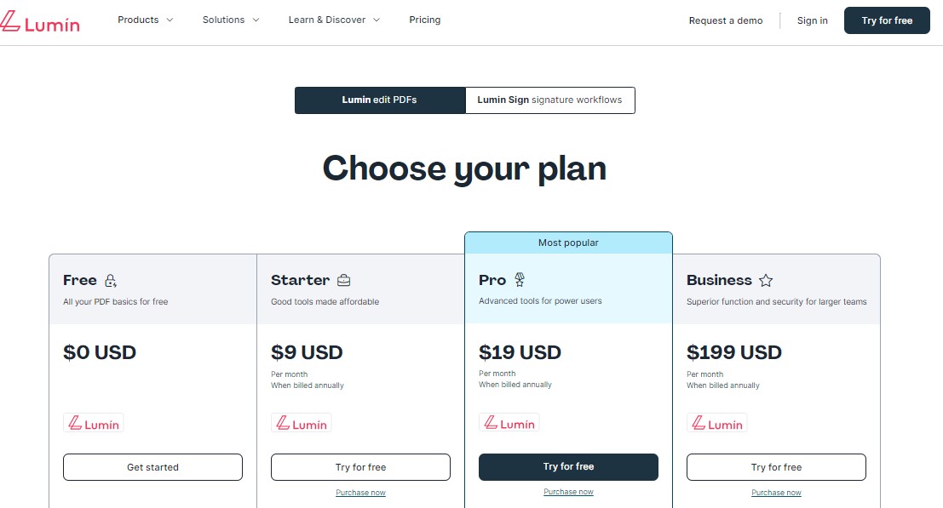Click Lumin badge in Starter plan
This screenshot has height=508, width=943.
pos(302,423)
